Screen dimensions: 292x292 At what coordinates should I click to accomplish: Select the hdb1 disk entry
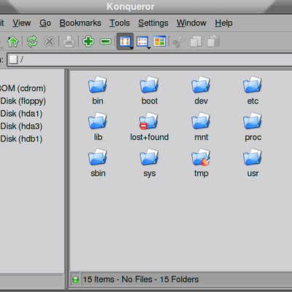point(21,139)
